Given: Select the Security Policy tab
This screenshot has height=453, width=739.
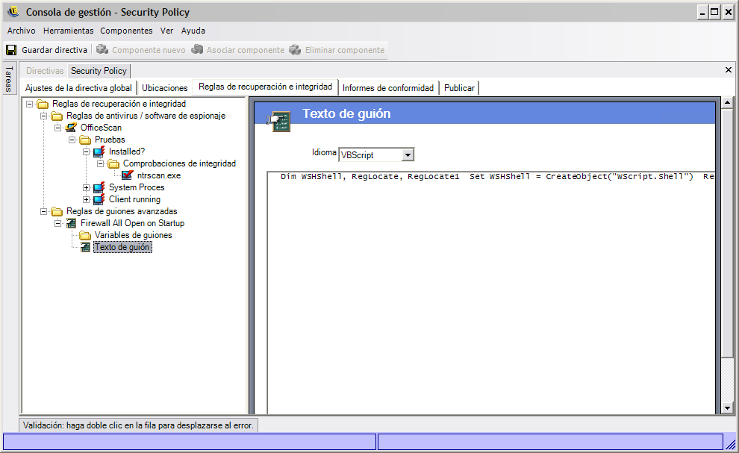Looking at the screenshot, I should [99, 71].
